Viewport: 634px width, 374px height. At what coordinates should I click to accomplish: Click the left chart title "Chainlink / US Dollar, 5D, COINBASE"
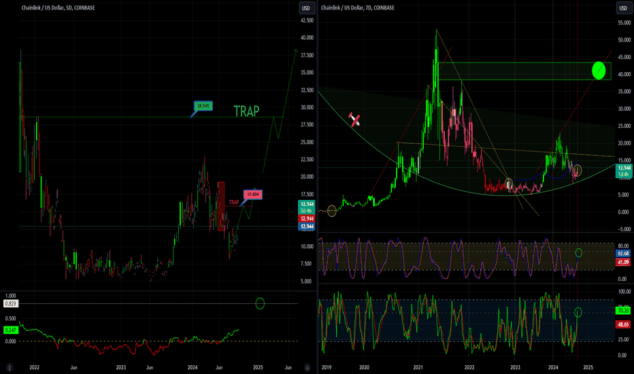tap(58, 7)
